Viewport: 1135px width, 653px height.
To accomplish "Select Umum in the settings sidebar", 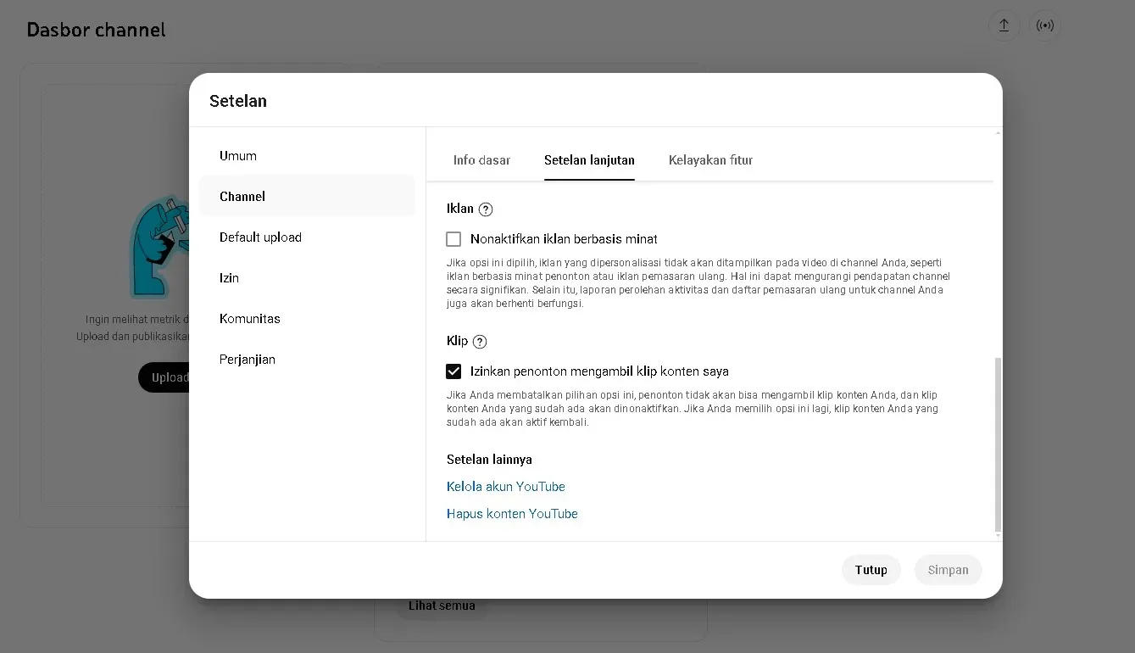I will 238,156.
